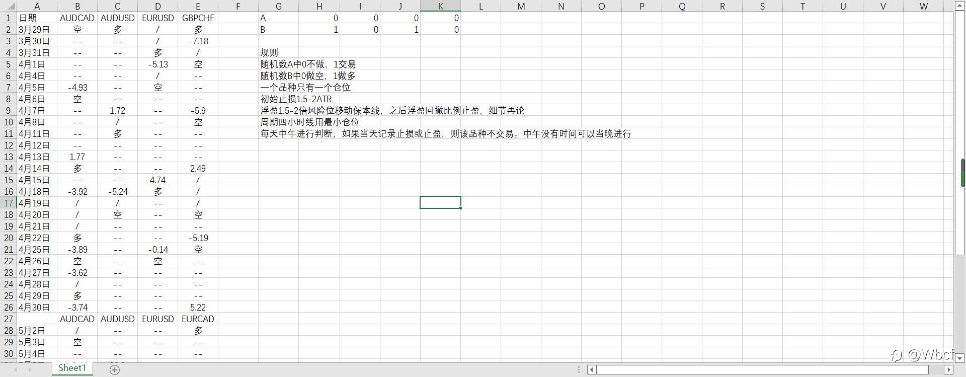Screen dimensions: 966x377
Task: Click previous-sheet navigation arrow
Action: (15, 370)
